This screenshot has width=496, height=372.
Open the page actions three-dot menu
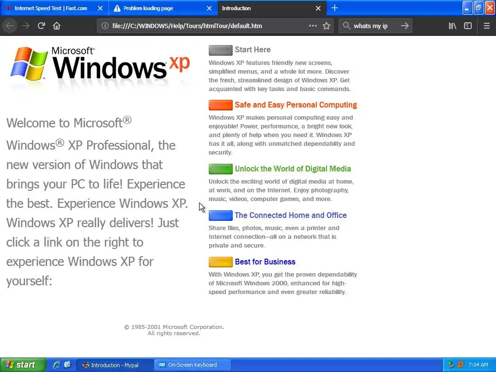(x=313, y=26)
